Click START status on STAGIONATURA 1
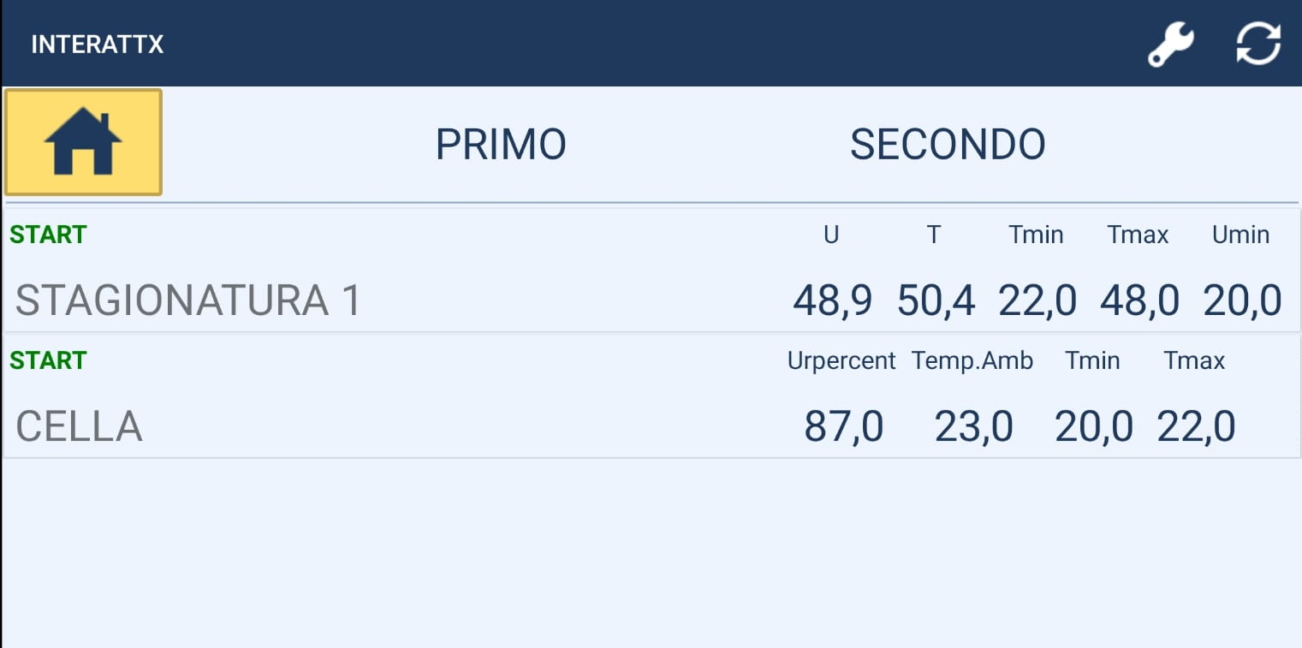Viewport: 1302px width, 648px height. point(48,235)
